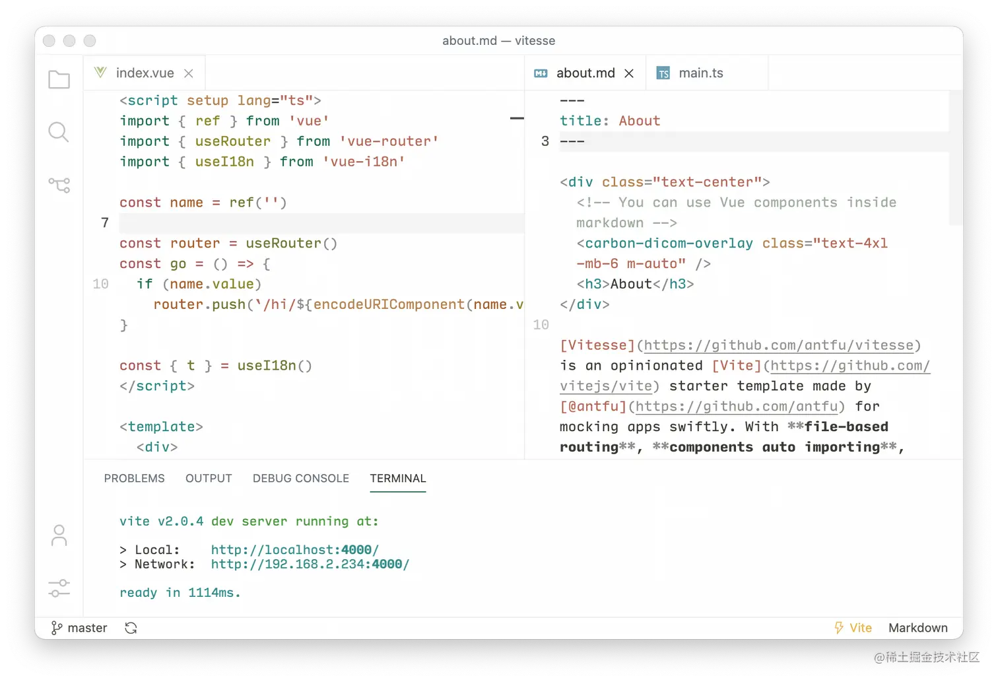The width and height of the screenshot is (998, 682).
Task: Change the Markdown language mode
Action: click(x=918, y=628)
